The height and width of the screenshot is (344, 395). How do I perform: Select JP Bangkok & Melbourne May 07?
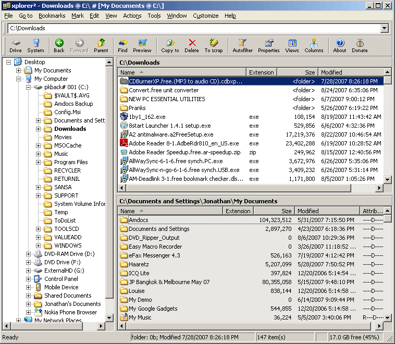click(x=251, y=282)
